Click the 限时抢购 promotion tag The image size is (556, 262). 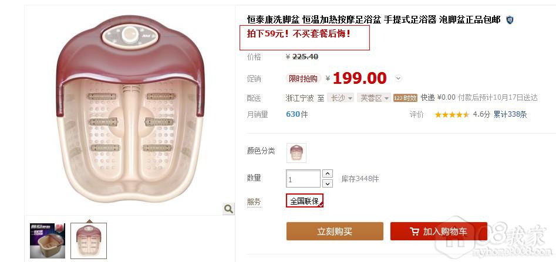[x=303, y=78]
